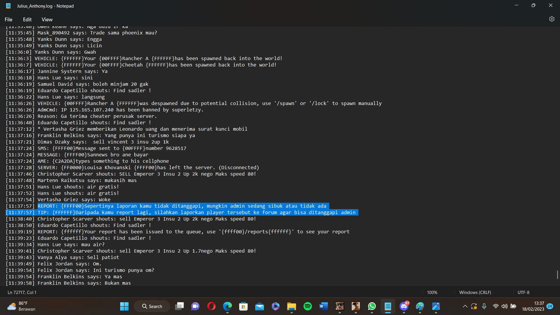Click the 'Hans Lue says: mau air?' line

pyautogui.click(x=55, y=245)
